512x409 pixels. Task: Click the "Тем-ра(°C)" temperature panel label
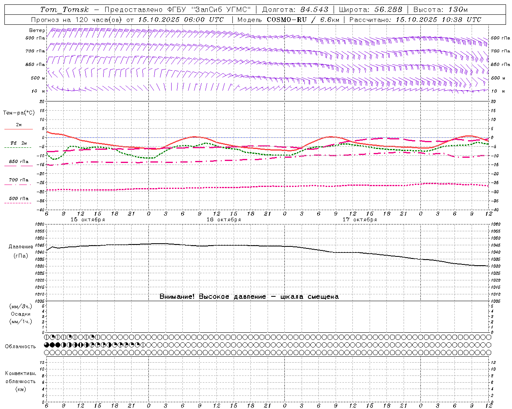pos(19,113)
